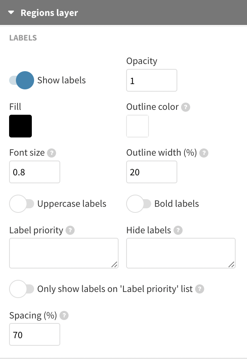This screenshot has width=247, height=359.
Task: Click the Regions layer header title
Action: pyautogui.click(x=49, y=13)
